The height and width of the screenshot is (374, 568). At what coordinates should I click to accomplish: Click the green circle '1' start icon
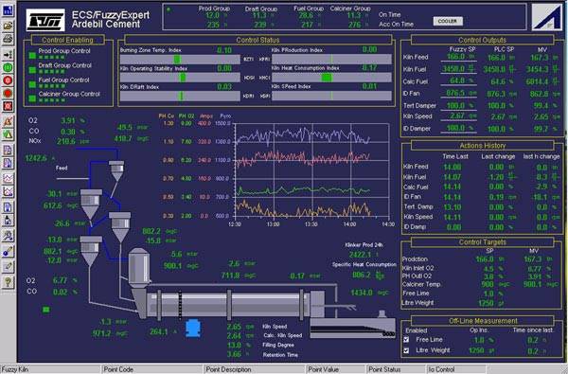pyautogui.click(x=8, y=67)
